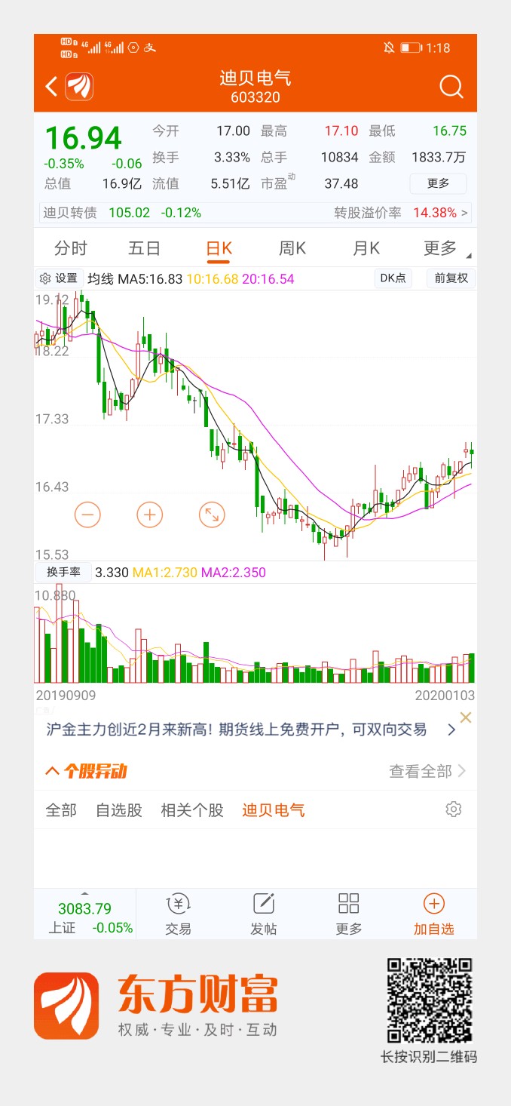The image size is (511, 1106).
Task: Open the 沪金主力 futures ad link
Action: point(237,730)
